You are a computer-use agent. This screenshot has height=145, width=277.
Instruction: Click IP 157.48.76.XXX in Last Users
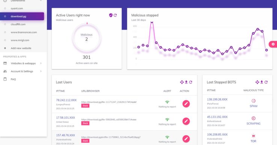click(x=66, y=135)
